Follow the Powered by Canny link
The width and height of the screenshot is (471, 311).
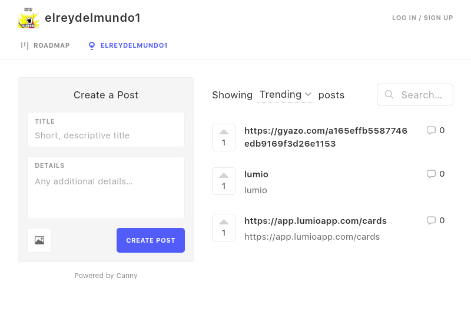tap(106, 276)
